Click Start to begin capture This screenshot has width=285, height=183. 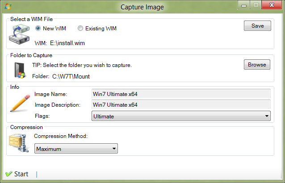pyautogui.click(x=21, y=174)
